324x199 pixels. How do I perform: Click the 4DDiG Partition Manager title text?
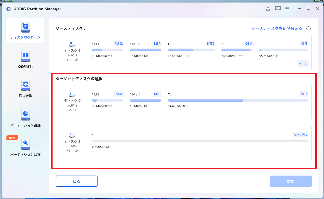pos(38,9)
